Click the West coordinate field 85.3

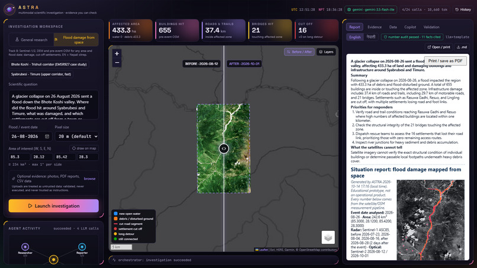[x=19, y=157]
